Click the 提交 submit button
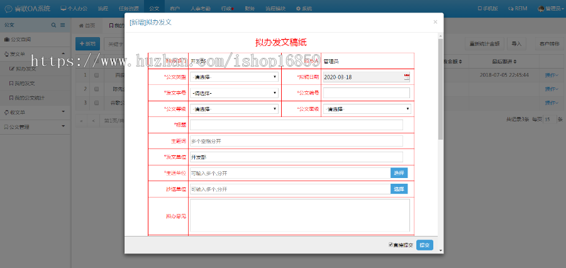 click(425, 245)
